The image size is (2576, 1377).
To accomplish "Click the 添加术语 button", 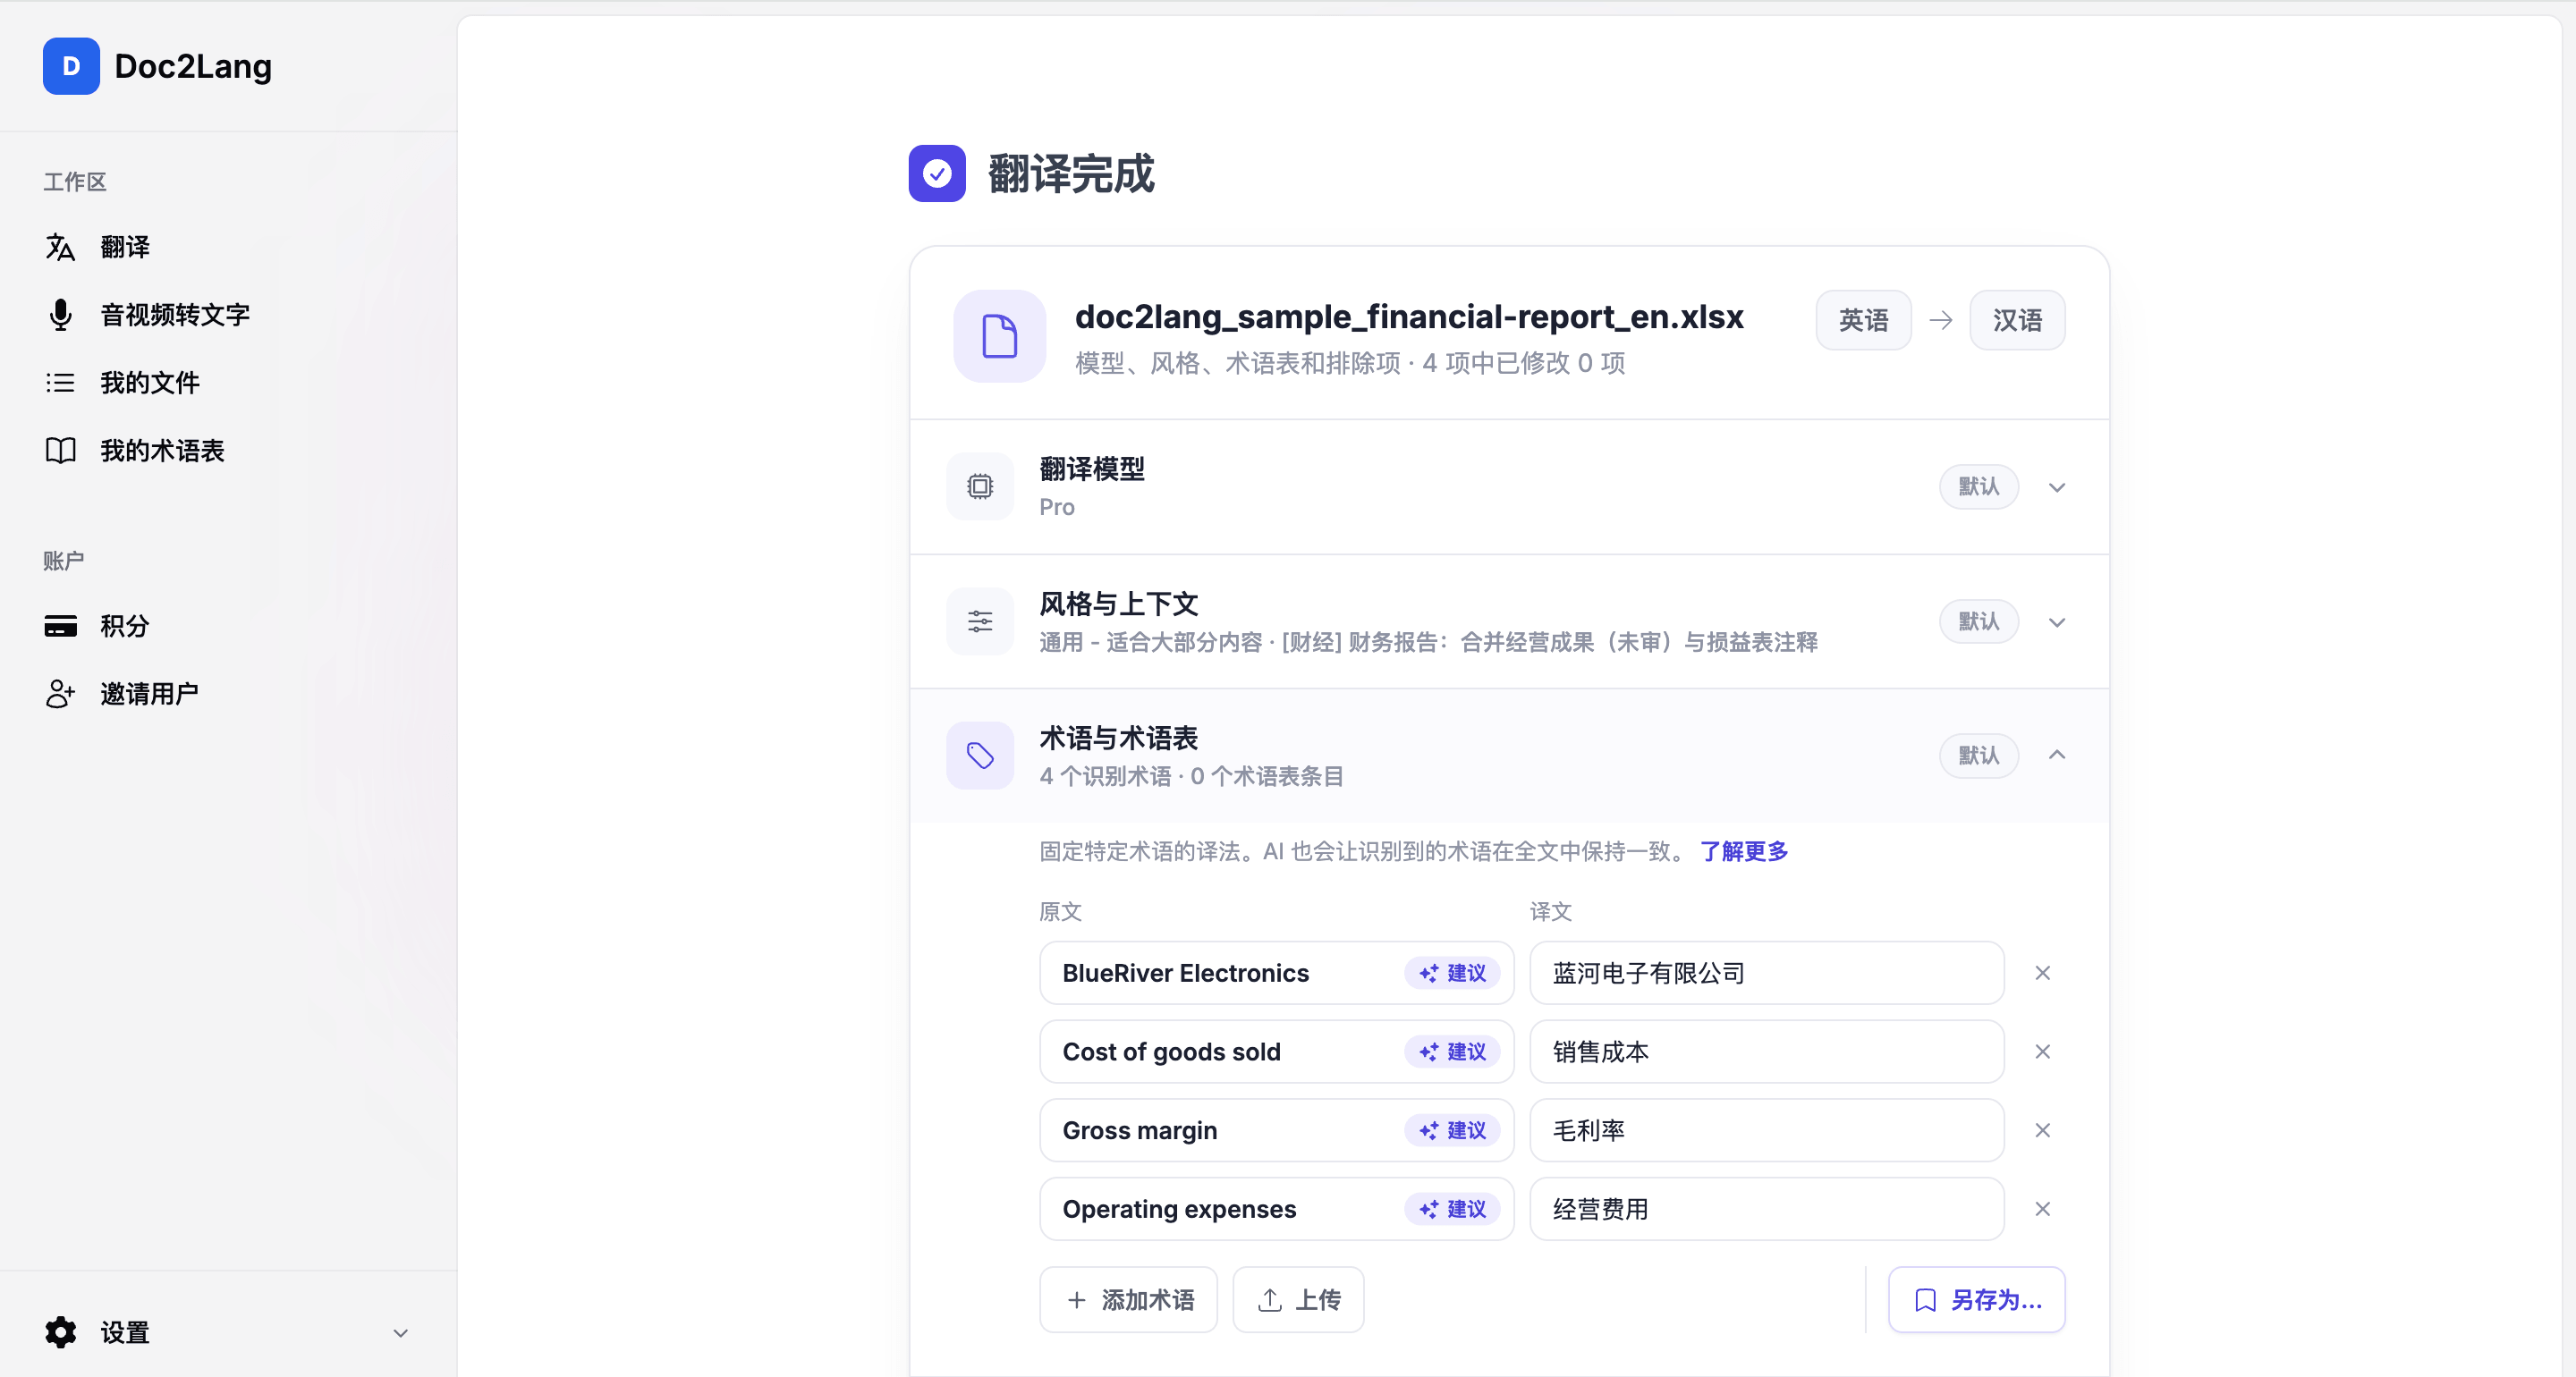I will coord(1128,1300).
